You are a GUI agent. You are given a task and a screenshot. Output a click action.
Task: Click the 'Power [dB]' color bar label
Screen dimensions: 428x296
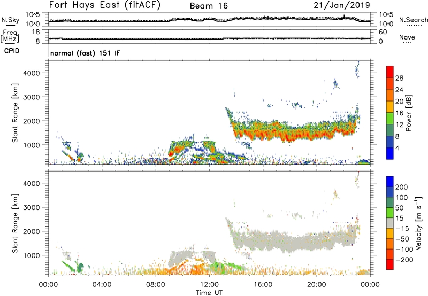[409, 113]
